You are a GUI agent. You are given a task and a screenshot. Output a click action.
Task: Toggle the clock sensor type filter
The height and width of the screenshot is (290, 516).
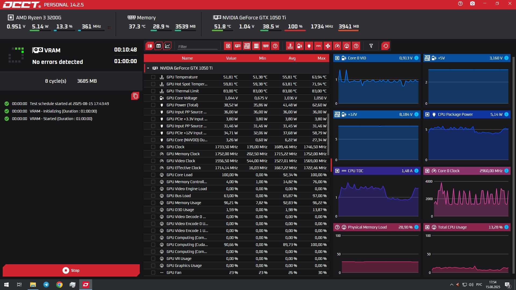coord(337,46)
